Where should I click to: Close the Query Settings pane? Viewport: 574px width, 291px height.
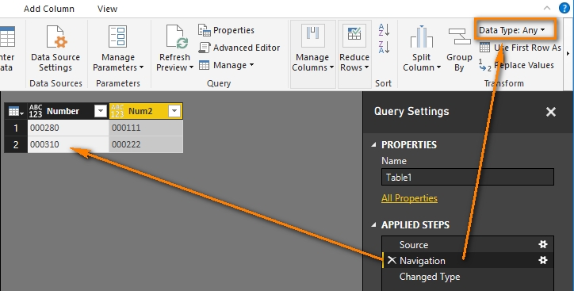coord(550,112)
